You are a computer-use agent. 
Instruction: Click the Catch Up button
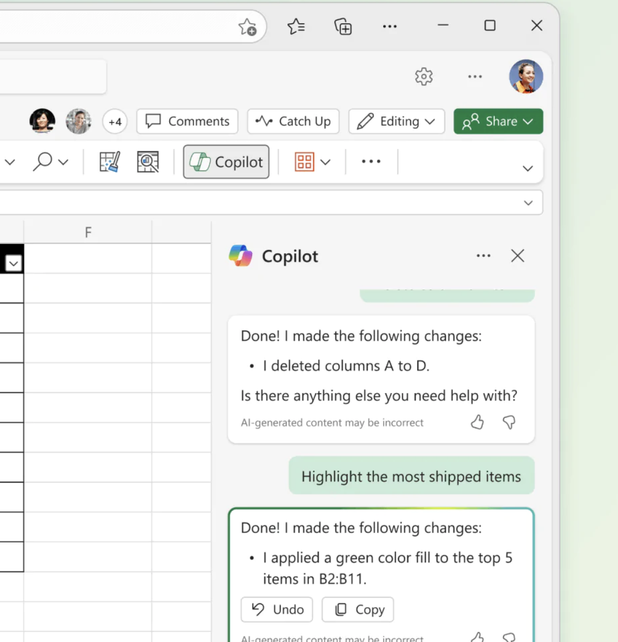(294, 121)
